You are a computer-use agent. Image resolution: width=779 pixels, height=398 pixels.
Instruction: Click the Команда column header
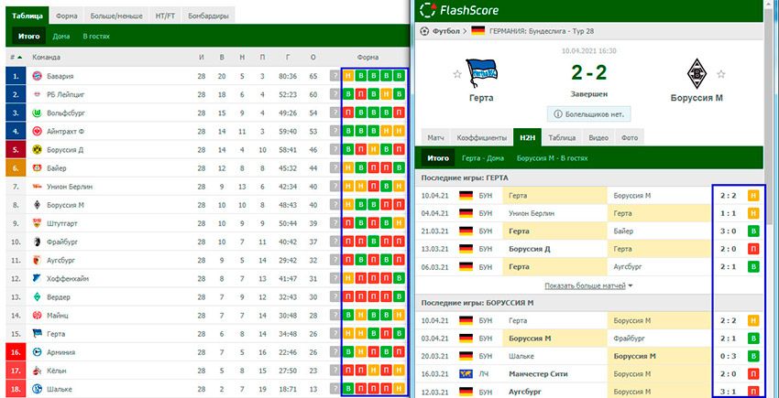point(46,58)
